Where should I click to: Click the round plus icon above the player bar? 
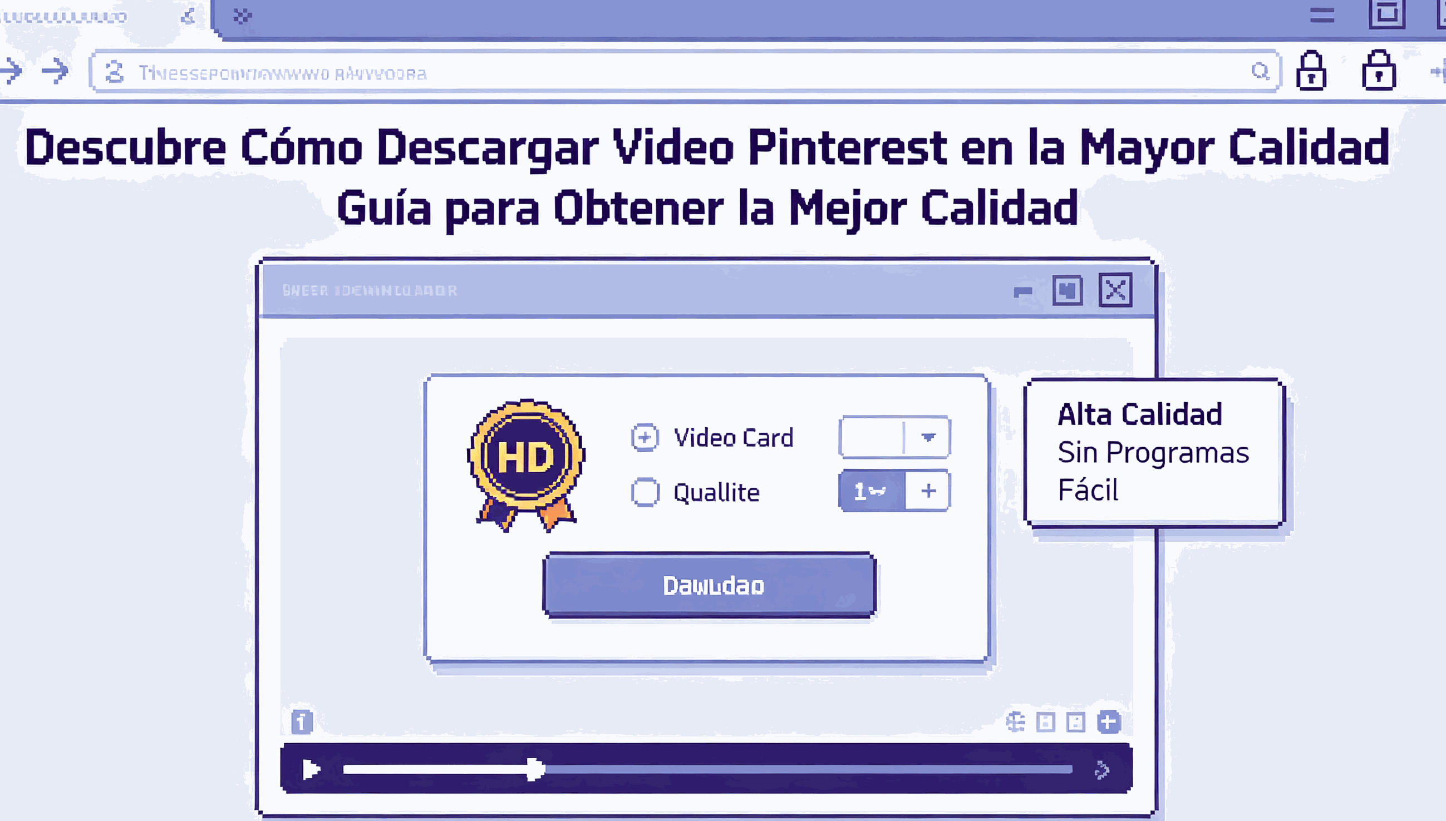[x=1109, y=722]
